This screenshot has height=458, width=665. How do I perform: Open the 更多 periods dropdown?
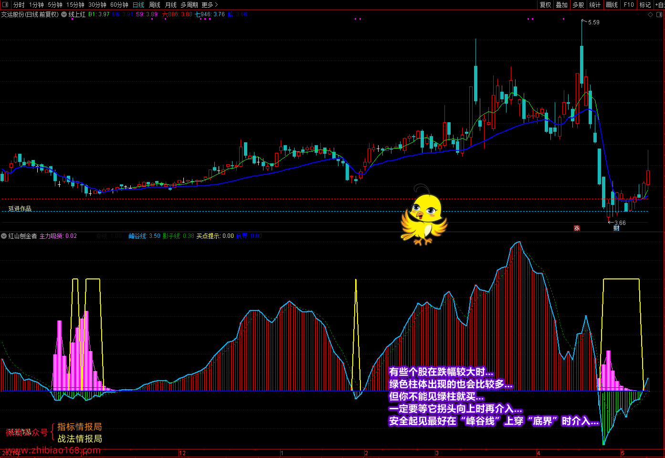coord(210,5)
